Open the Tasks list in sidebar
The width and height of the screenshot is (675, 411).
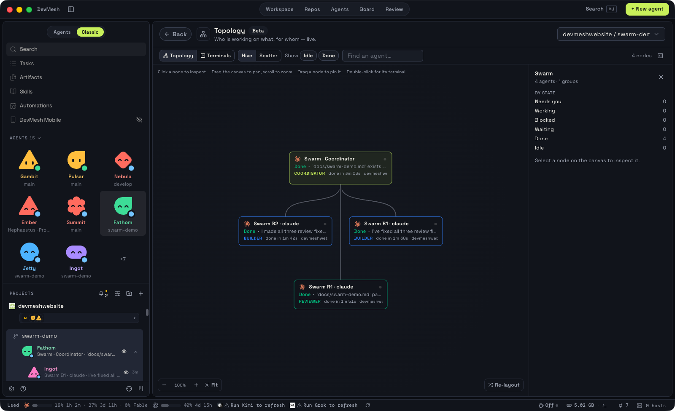tap(76, 63)
